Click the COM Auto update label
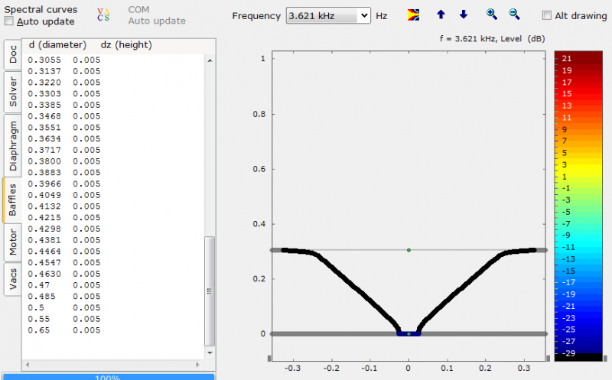The height and width of the screenshot is (380, 612). (x=149, y=15)
